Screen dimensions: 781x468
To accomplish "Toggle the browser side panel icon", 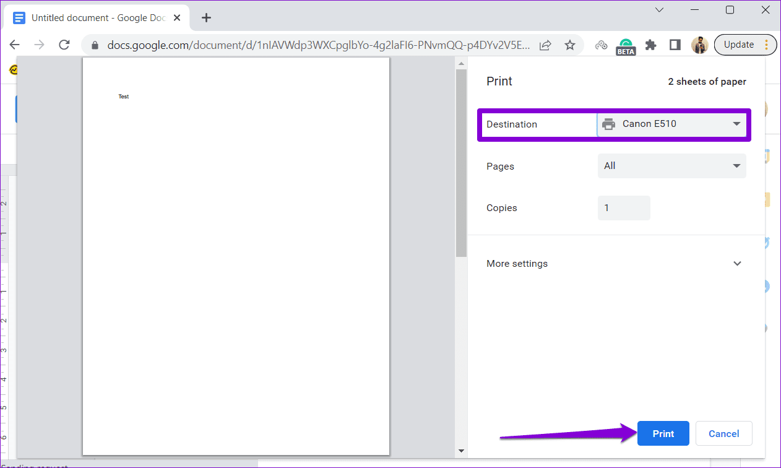I will [x=675, y=45].
